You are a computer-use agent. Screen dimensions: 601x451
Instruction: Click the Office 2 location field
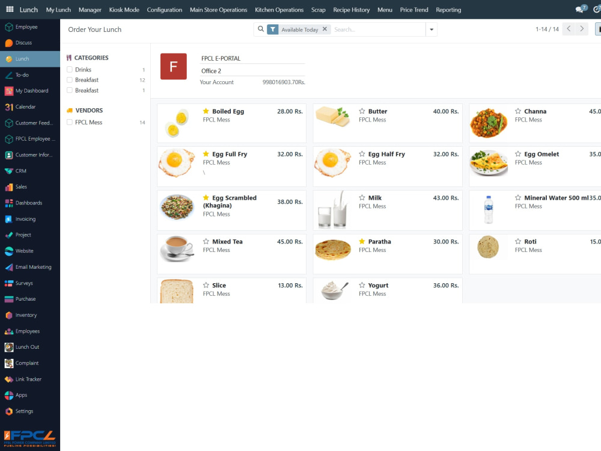(x=252, y=71)
